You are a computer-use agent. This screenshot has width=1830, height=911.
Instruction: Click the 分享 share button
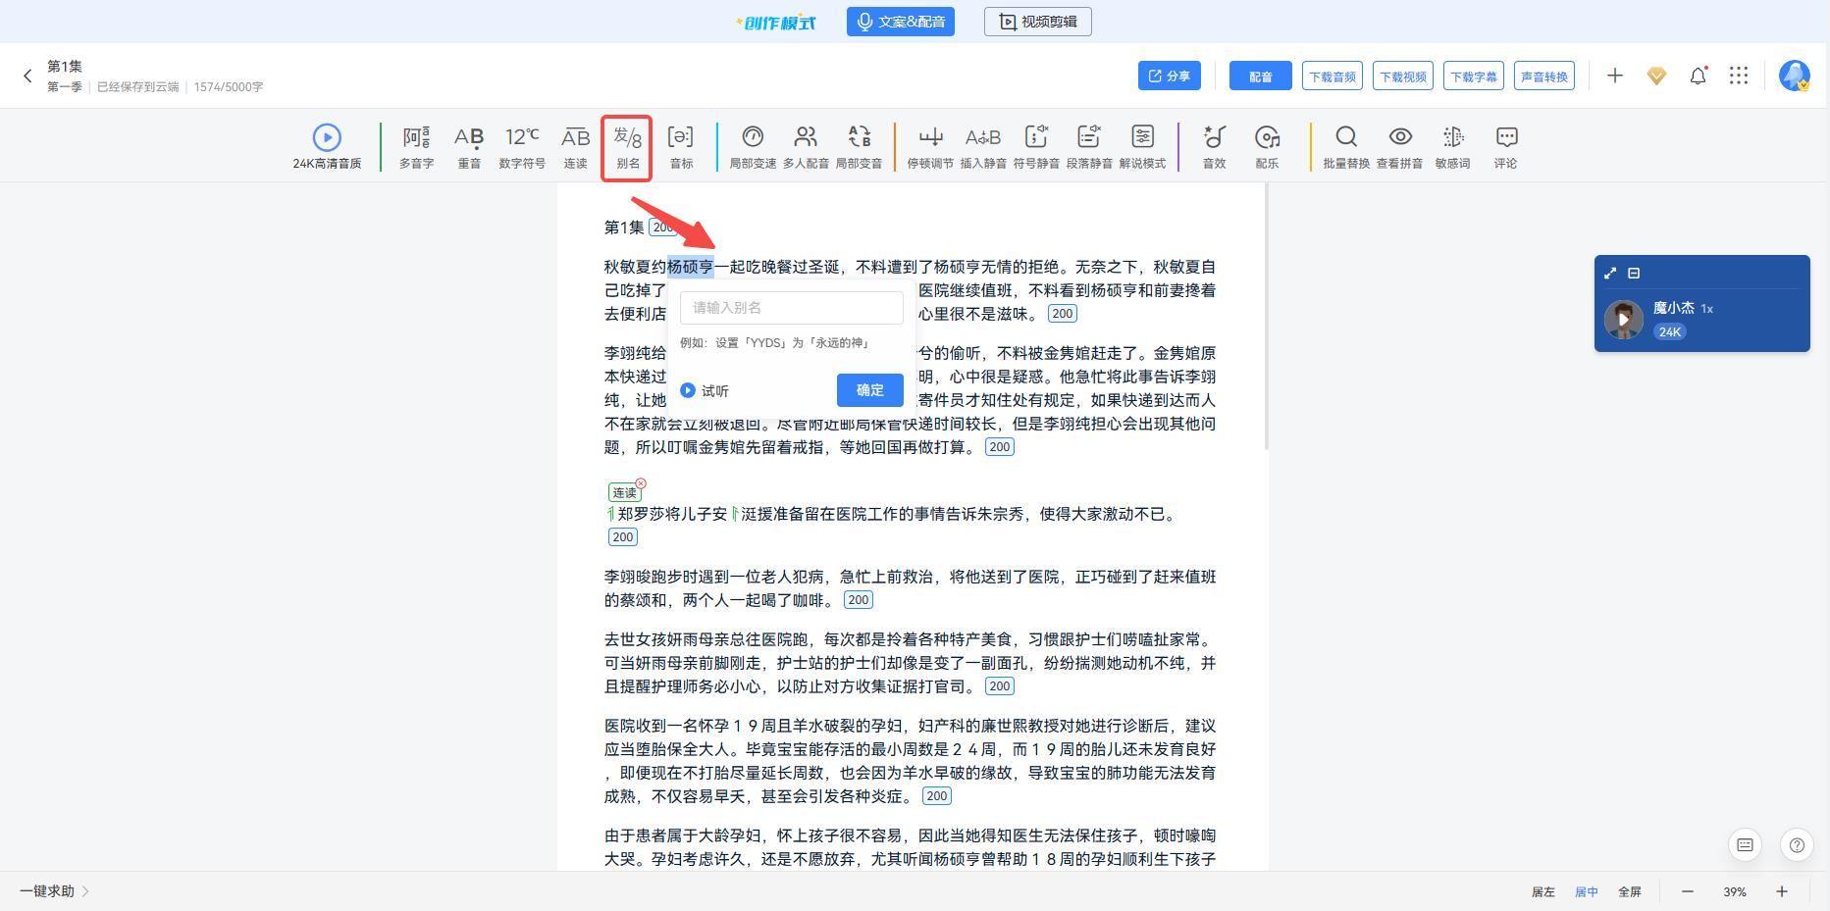(1169, 76)
